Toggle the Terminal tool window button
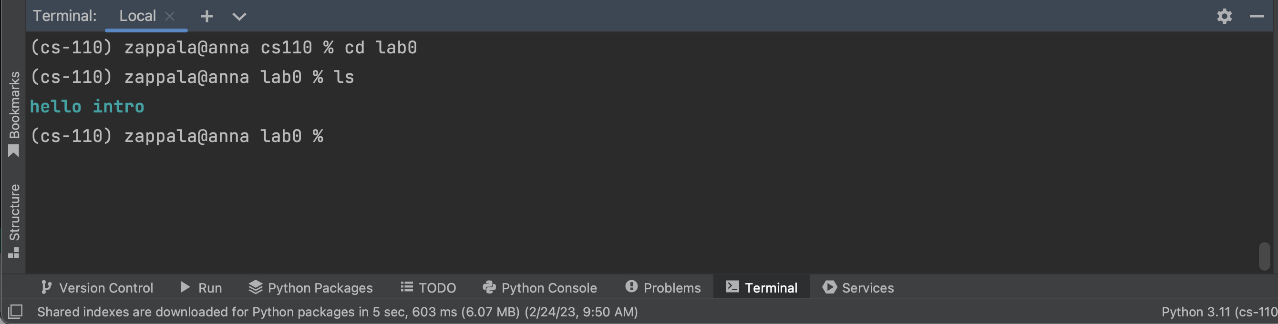1278x324 pixels. 762,287
